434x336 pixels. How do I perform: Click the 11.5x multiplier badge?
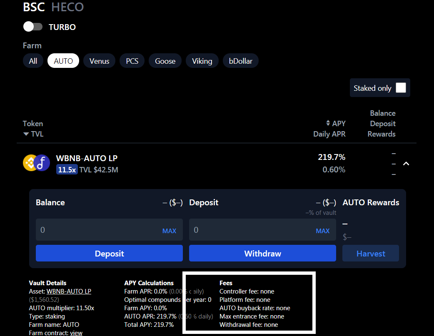tap(67, 169)
